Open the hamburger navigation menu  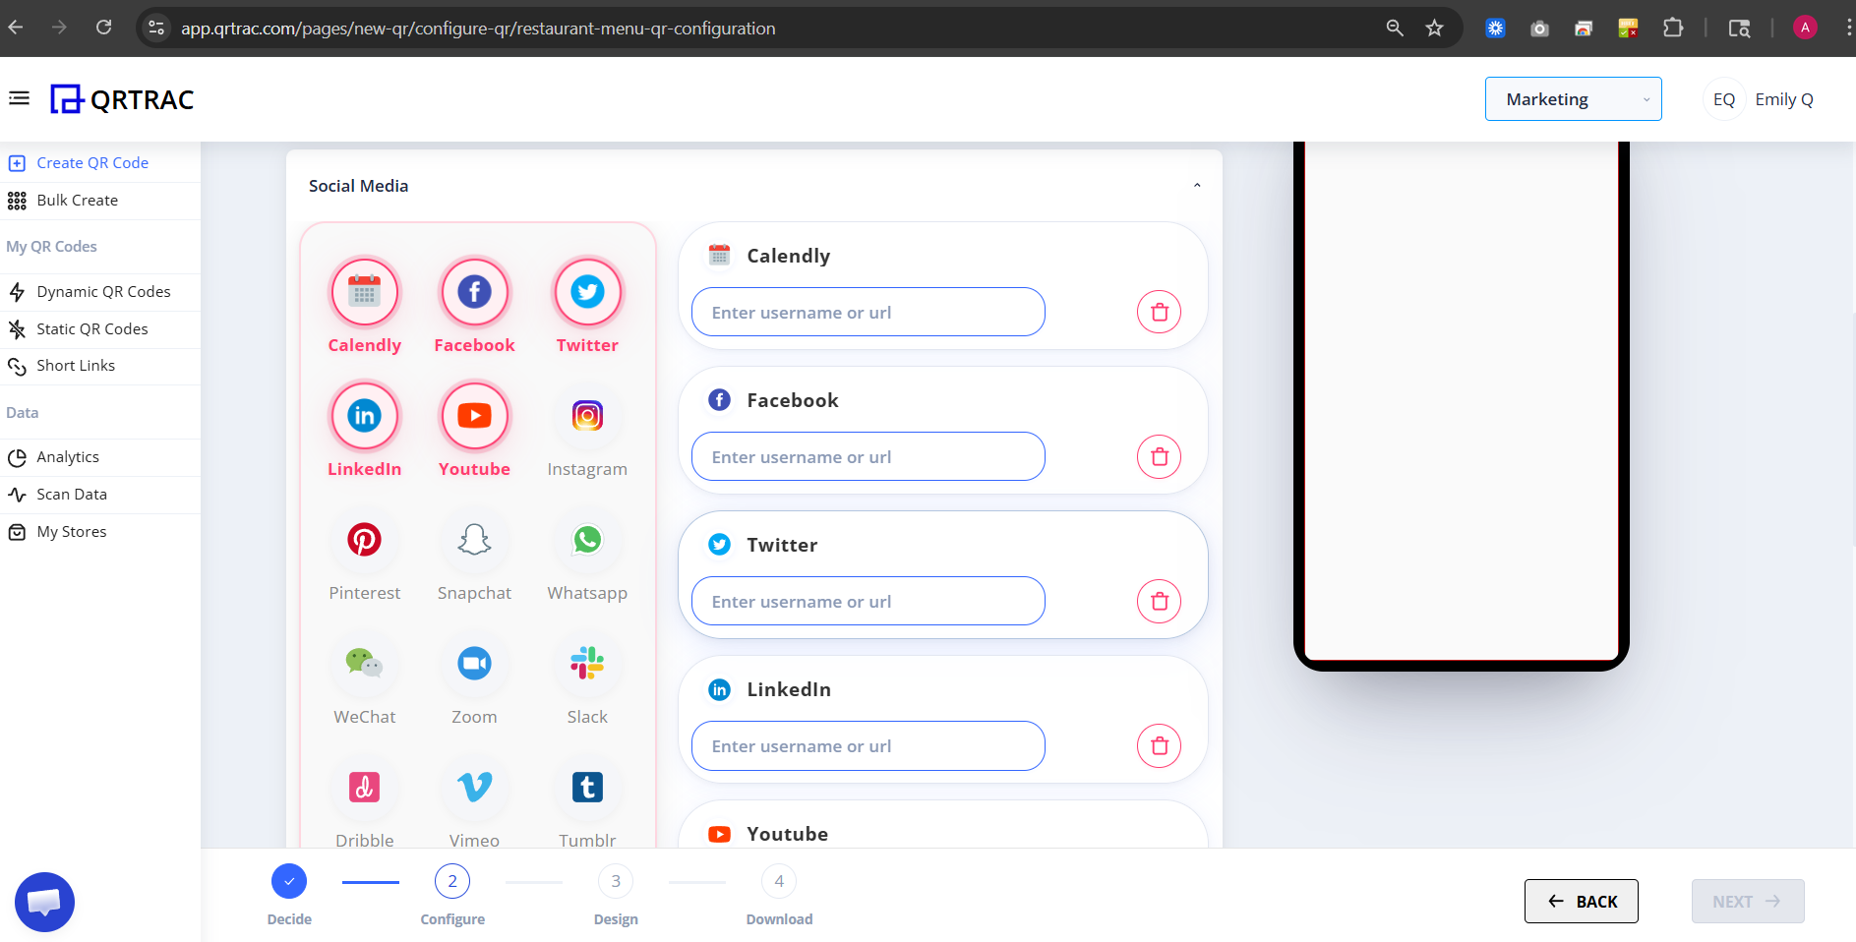pyautogui.click(x=19, y=97)
